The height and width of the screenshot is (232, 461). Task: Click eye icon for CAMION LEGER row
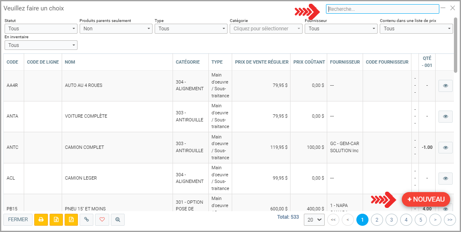click(445, 178)
